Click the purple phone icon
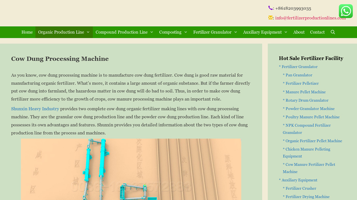 (270, 8)
